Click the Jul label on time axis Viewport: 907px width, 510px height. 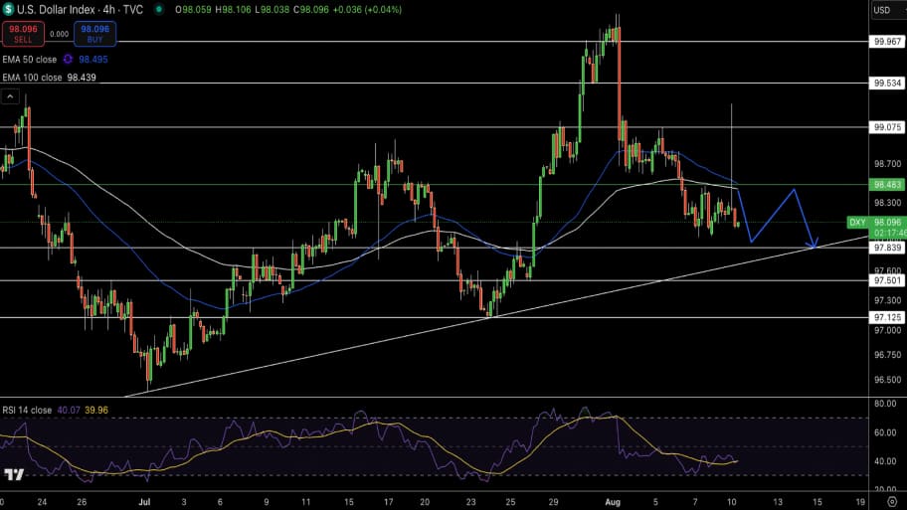tap(144, 502)
